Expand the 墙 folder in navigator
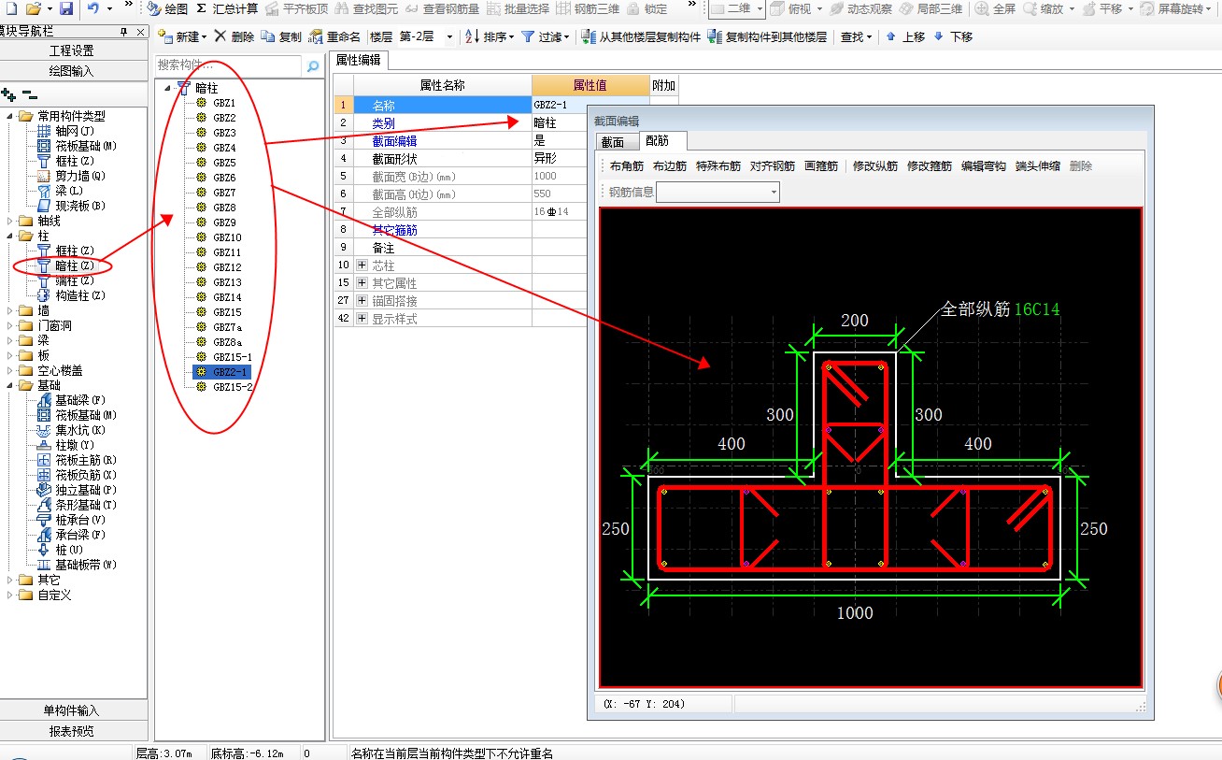 point(11,310)
